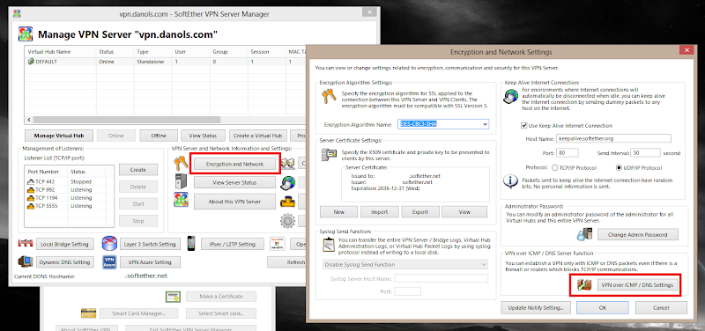
Task: Click the VPN Azure Setting button
Action: (150, 261)
